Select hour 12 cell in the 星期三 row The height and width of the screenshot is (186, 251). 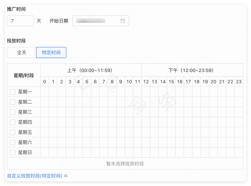tap(146, 112)
